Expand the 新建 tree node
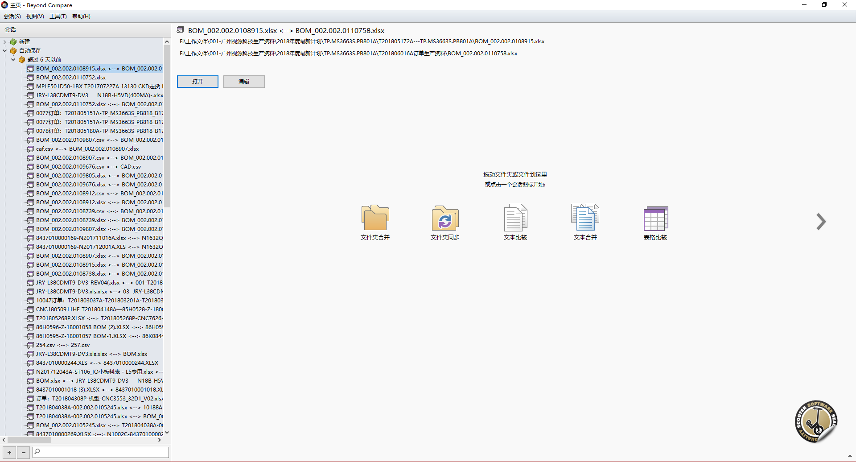 [x=5, y=42]
